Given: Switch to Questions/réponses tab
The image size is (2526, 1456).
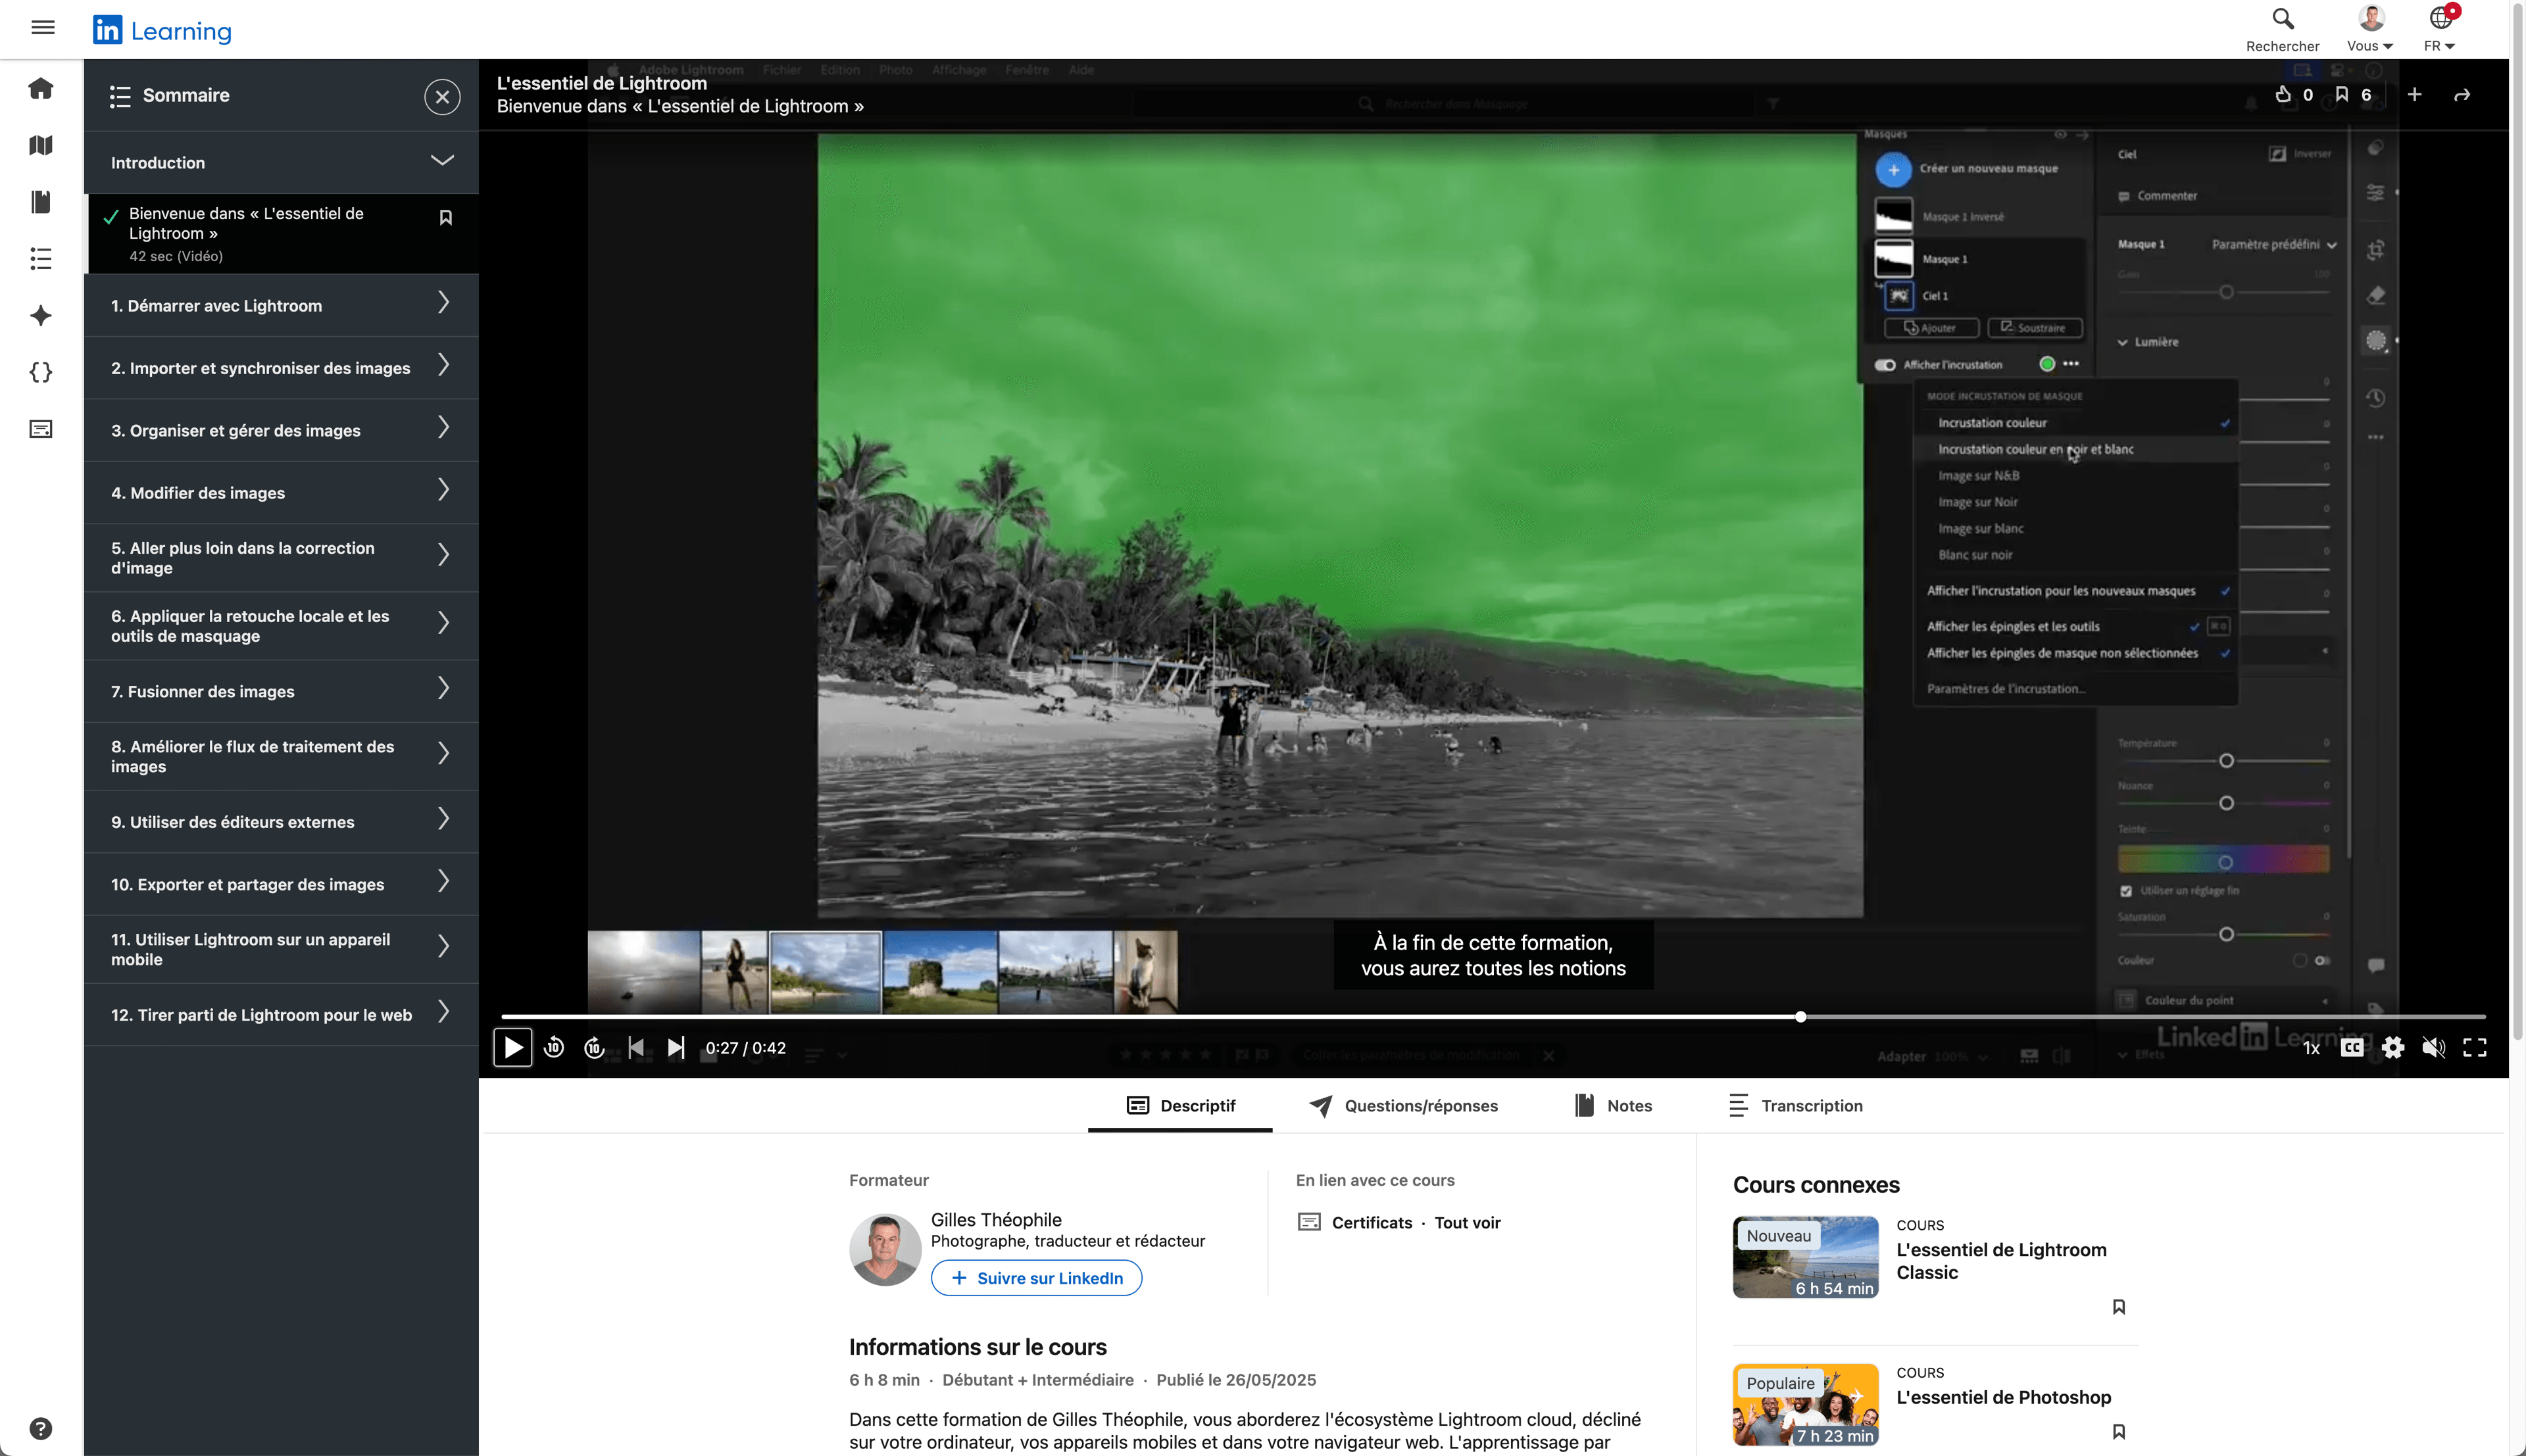Looking at the screenshot, I should pos(1403,1105).
